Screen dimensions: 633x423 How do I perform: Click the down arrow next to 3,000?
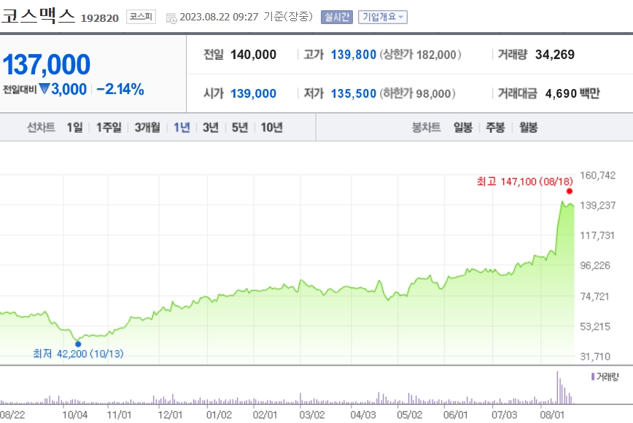pyautogui.click(x=44, y=88)
